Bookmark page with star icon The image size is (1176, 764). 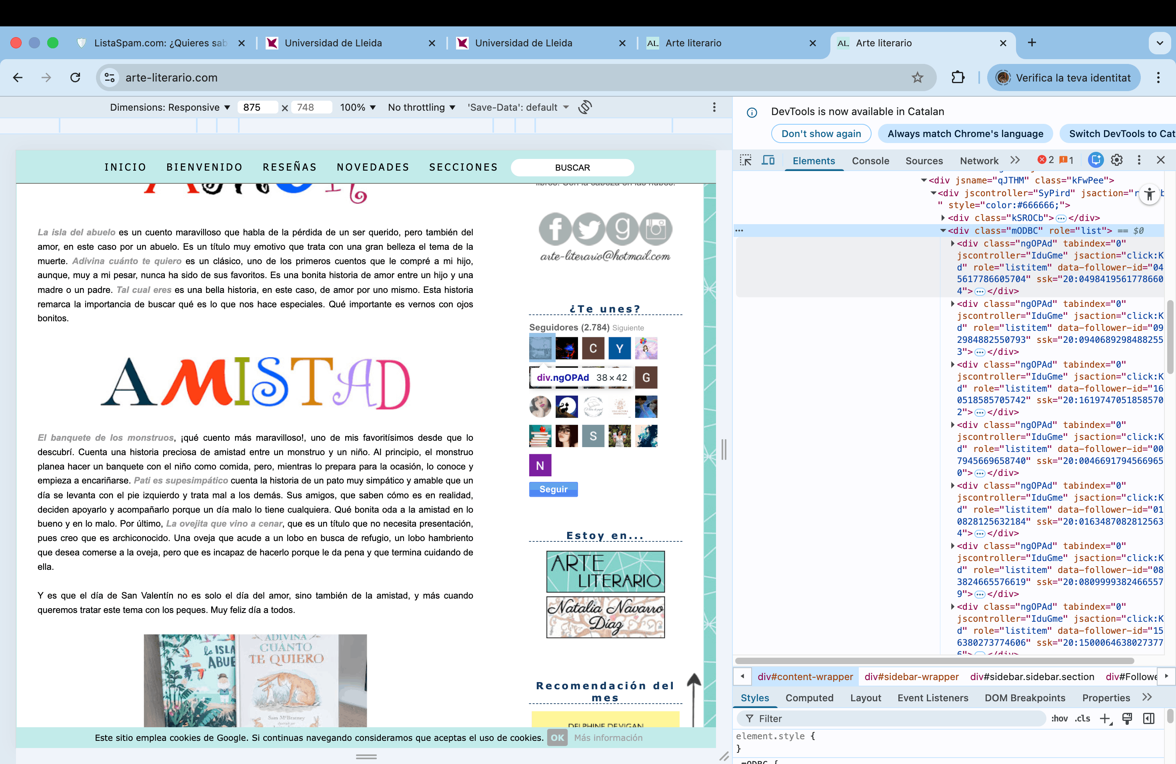917,78
